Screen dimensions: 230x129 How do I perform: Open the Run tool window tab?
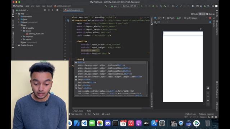[x=88, y=114]
